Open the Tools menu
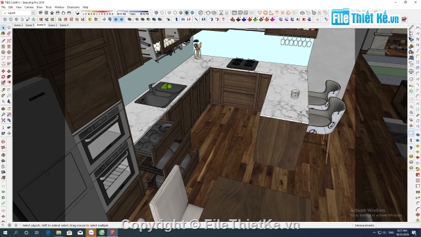 pyautogui.click(x=48, y=7)
